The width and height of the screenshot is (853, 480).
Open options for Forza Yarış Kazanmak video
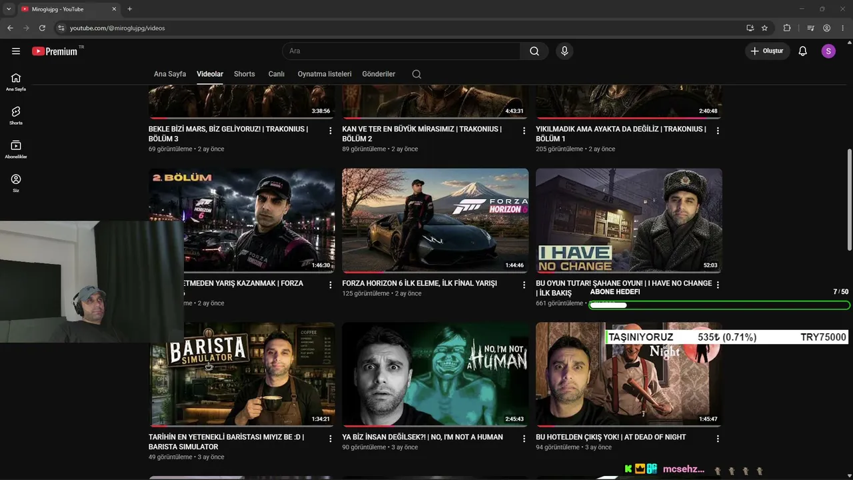tap(330, 285)
